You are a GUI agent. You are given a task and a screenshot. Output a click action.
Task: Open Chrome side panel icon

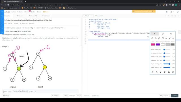tap(173, 5)
